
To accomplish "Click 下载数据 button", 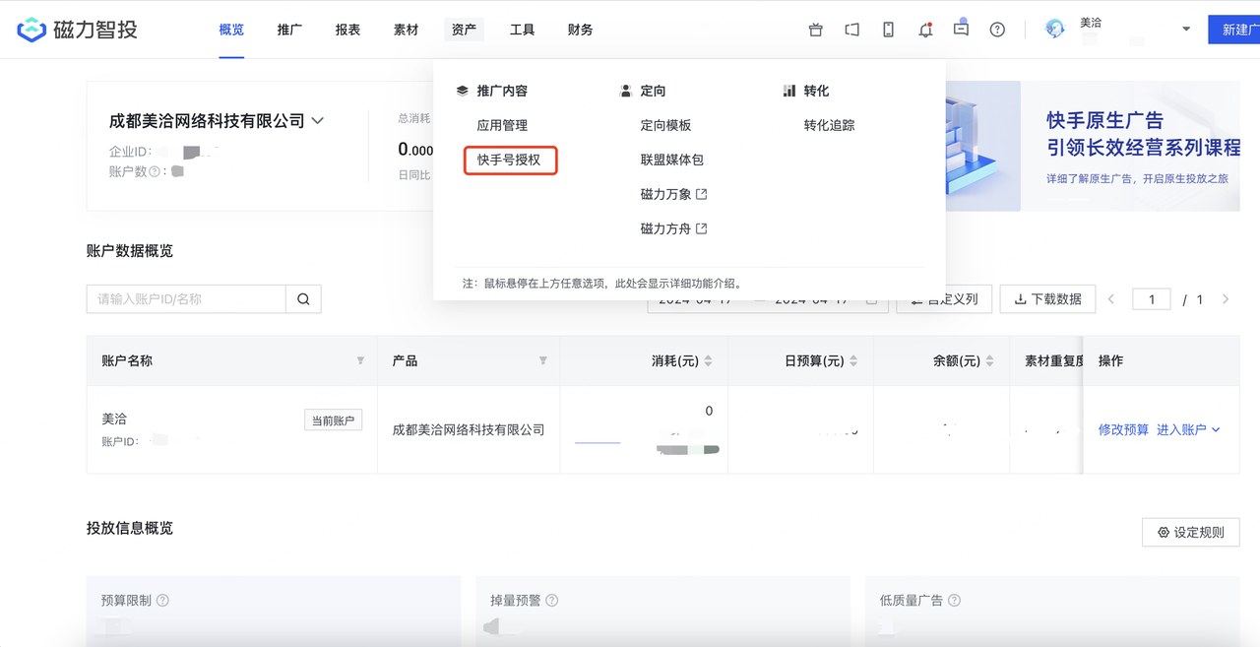I will coord(1047,299).
